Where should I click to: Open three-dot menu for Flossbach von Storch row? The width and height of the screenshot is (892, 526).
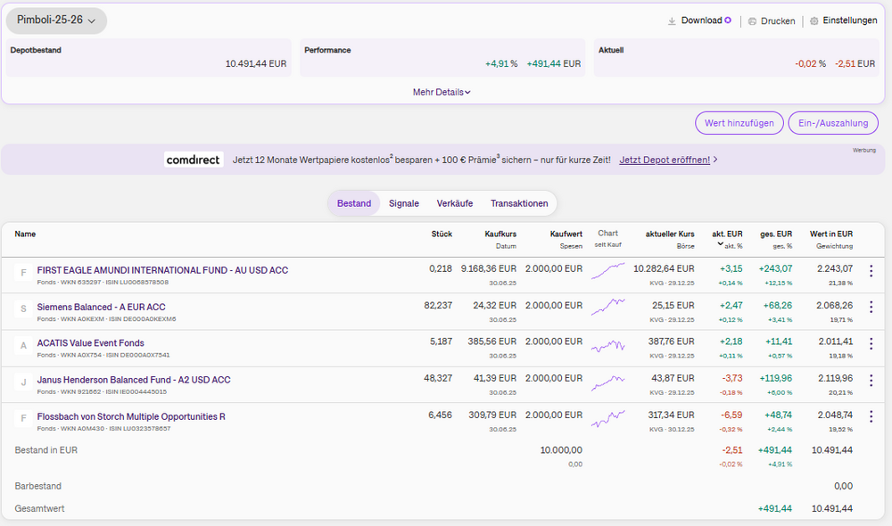click(871, 416)
